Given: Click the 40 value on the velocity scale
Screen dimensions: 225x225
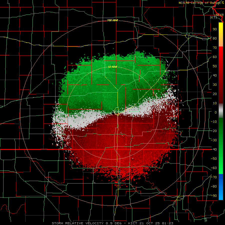Looking at the screenshot, I should (215, 75).
